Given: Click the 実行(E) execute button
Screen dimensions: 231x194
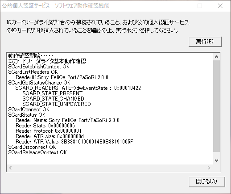Looking at the screenshot, I should 205,42.
